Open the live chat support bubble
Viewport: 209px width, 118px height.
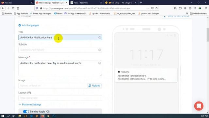[199, 106]
